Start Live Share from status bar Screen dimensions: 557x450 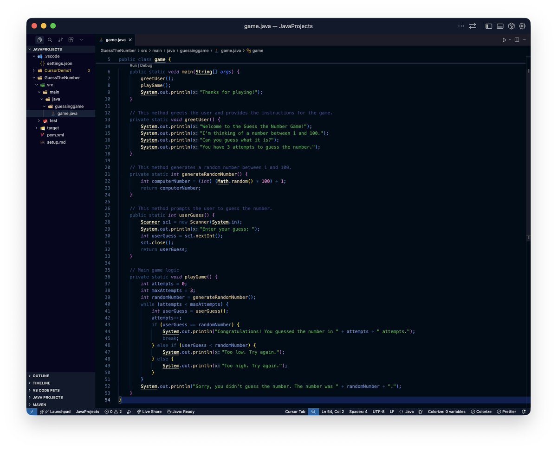[x=149, y=412]
